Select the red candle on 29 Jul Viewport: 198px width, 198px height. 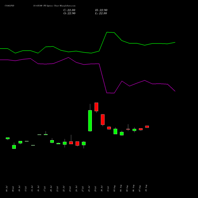(96, 107)
